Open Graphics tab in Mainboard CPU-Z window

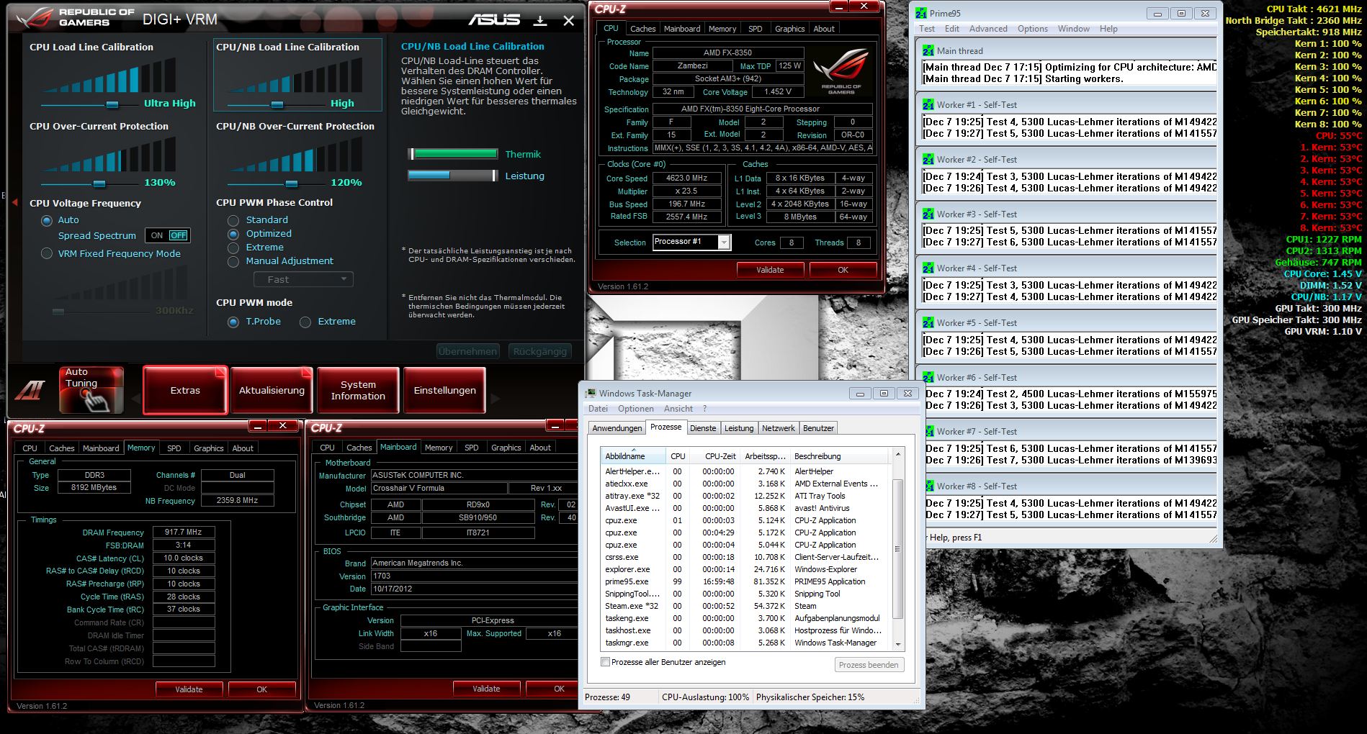coord(506,448)
